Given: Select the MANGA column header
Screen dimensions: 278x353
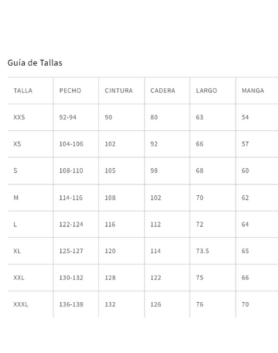Looking at the screenshot, I should (252, 90).
